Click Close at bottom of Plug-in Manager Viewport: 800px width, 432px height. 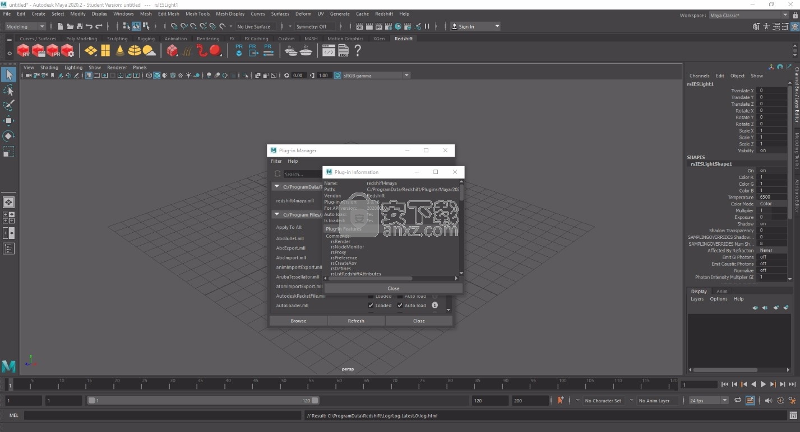coord(419,321)
